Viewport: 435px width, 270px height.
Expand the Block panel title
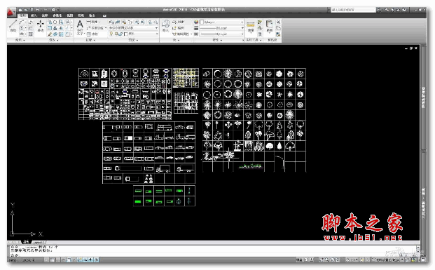pos(176,40)
